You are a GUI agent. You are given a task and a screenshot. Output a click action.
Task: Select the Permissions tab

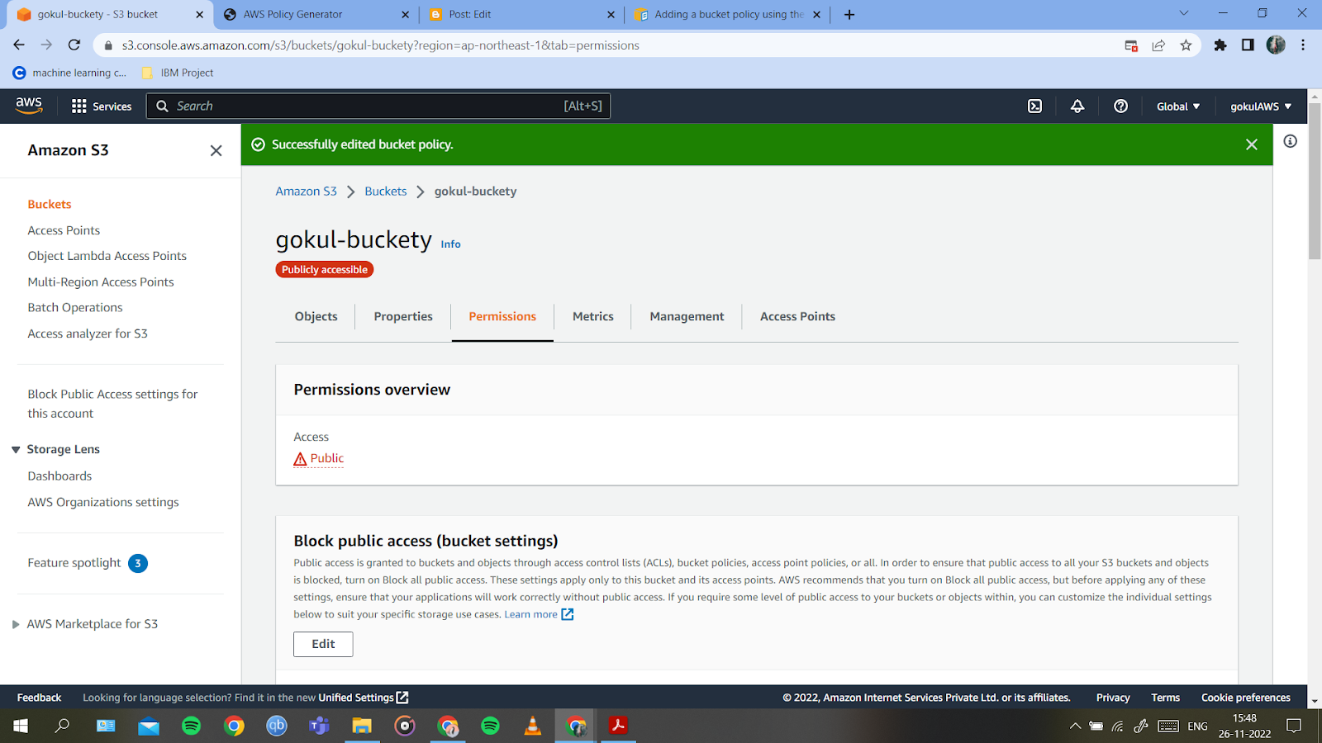(502, 316)
